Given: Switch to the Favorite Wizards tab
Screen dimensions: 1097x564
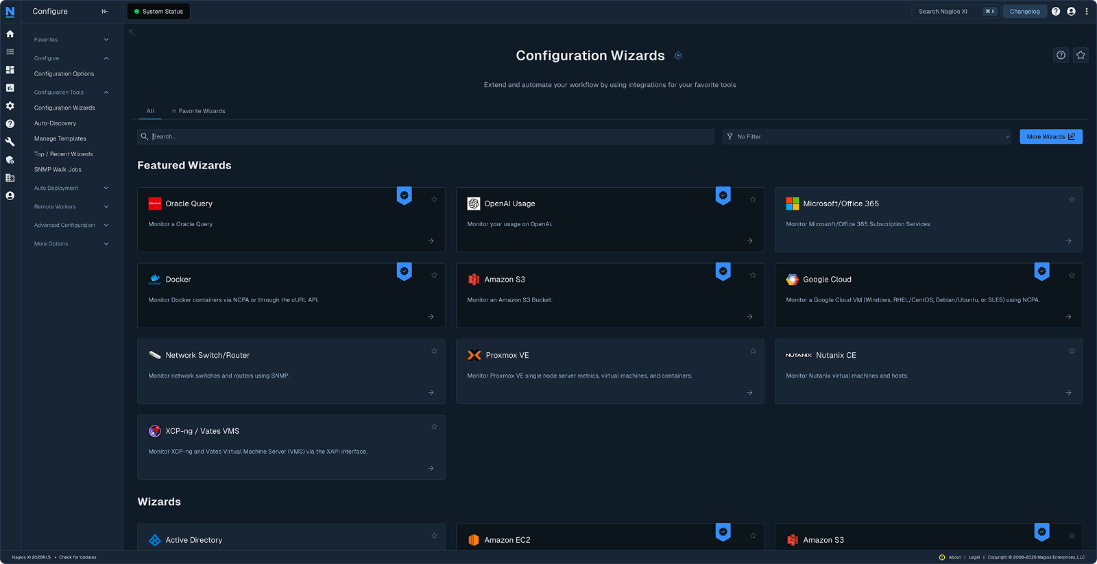Looking at the screenshot, I should pos(198,111).
